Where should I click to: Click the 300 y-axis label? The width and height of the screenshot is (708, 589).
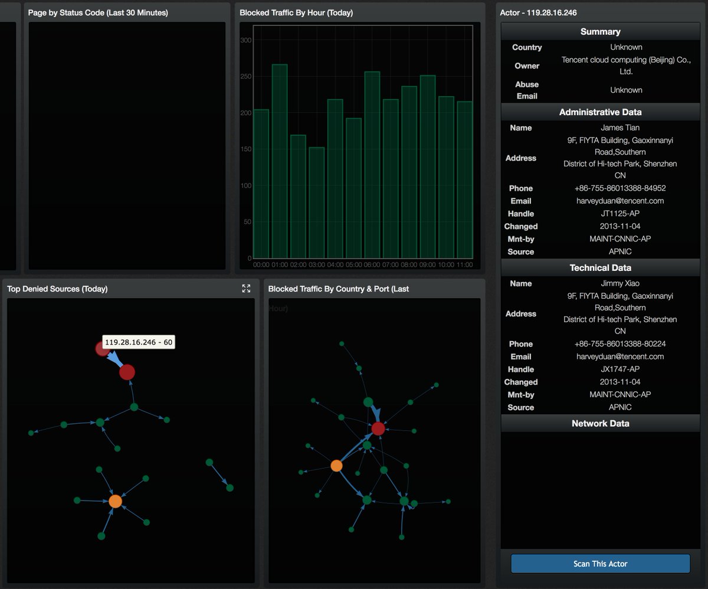pos(245,40)
